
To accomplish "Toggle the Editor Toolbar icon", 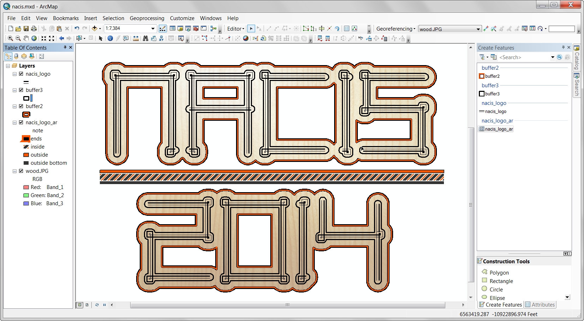I will click(162, 29).
